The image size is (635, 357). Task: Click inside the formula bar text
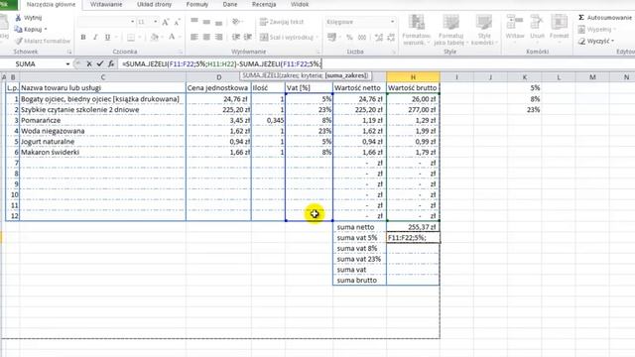(221, 63)
